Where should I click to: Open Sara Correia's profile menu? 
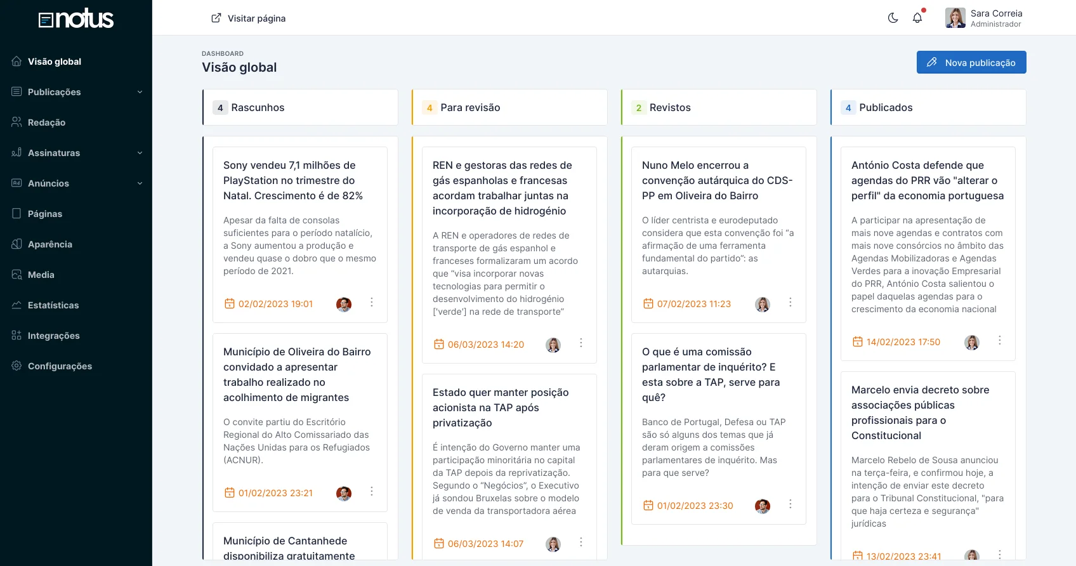pos(983,18)
